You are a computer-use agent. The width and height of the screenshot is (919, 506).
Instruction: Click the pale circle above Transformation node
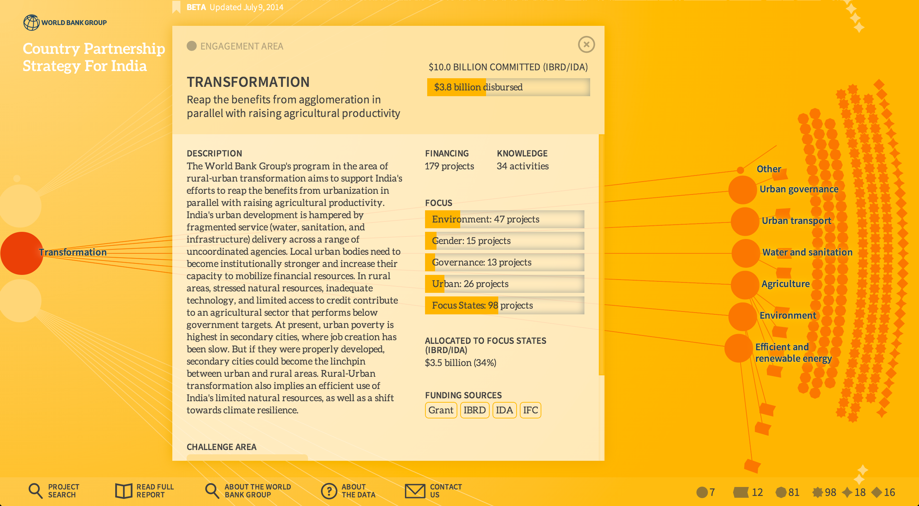pyautogui.click(x=20, y=206)
